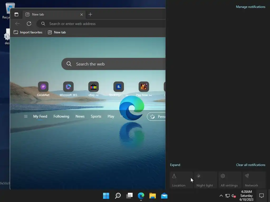The image size is (270, 202).
Task: Click the Edge back arrow
Action: pos(17,24)
